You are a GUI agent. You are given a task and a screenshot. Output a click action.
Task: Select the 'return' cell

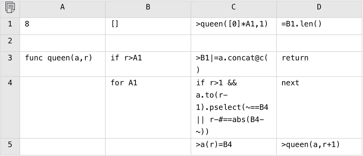coord(319,64)
